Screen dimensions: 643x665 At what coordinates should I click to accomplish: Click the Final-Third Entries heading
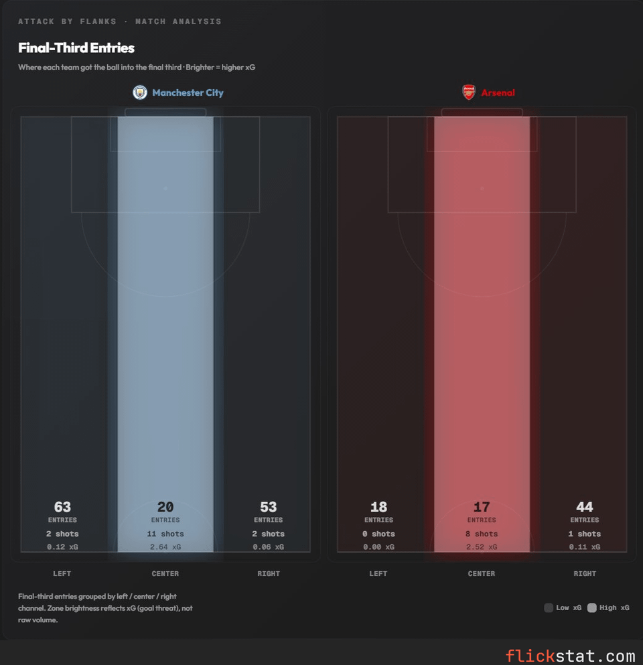[x=76, y=48]
